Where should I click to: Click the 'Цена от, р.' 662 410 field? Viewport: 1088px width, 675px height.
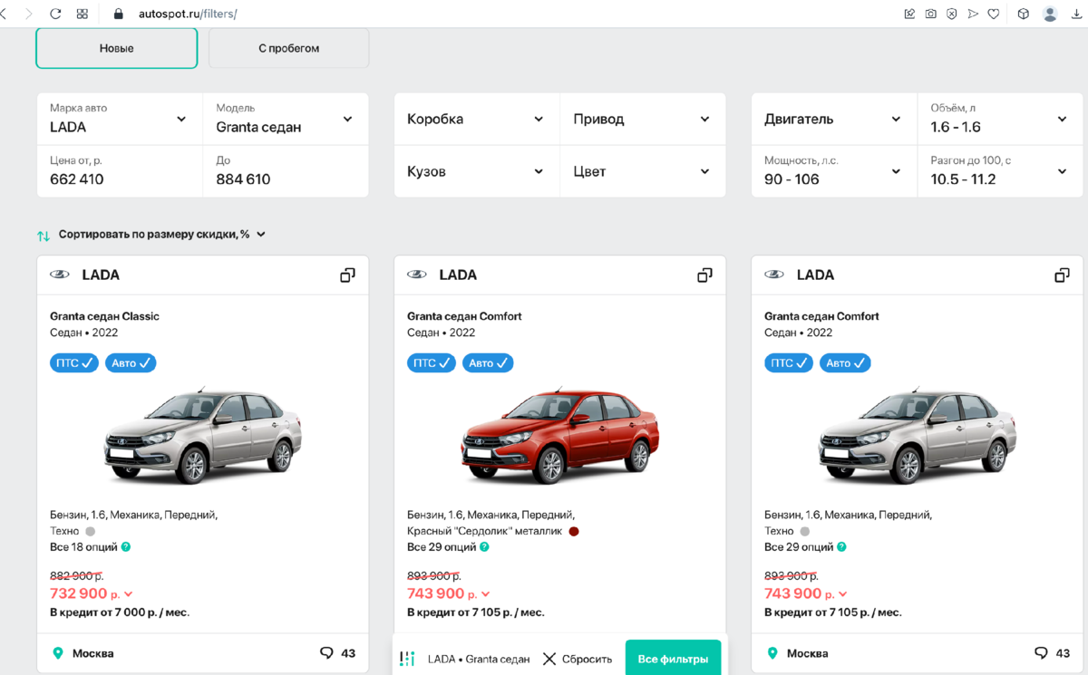120,171
